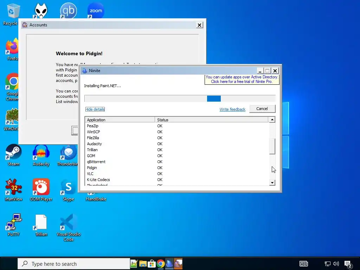Launch Steam from the desktop
The height and width of the screenshot is (270, 360).
pyautogui.click(x=13, y=155)
